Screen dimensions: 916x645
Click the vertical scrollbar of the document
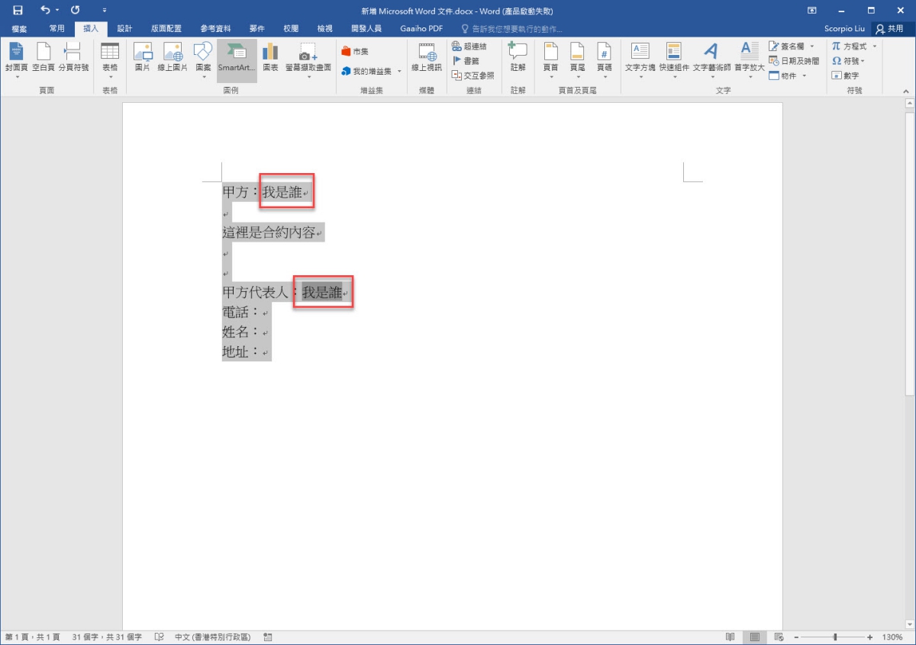pos(909,254)
